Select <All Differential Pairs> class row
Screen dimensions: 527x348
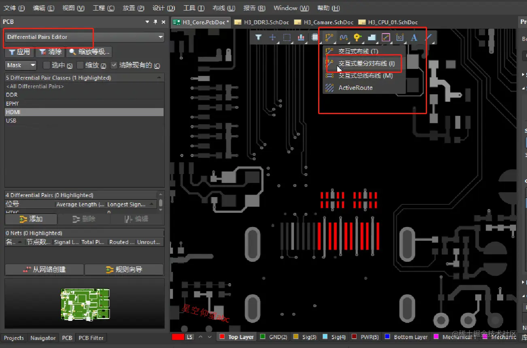[x=84, y=86]
